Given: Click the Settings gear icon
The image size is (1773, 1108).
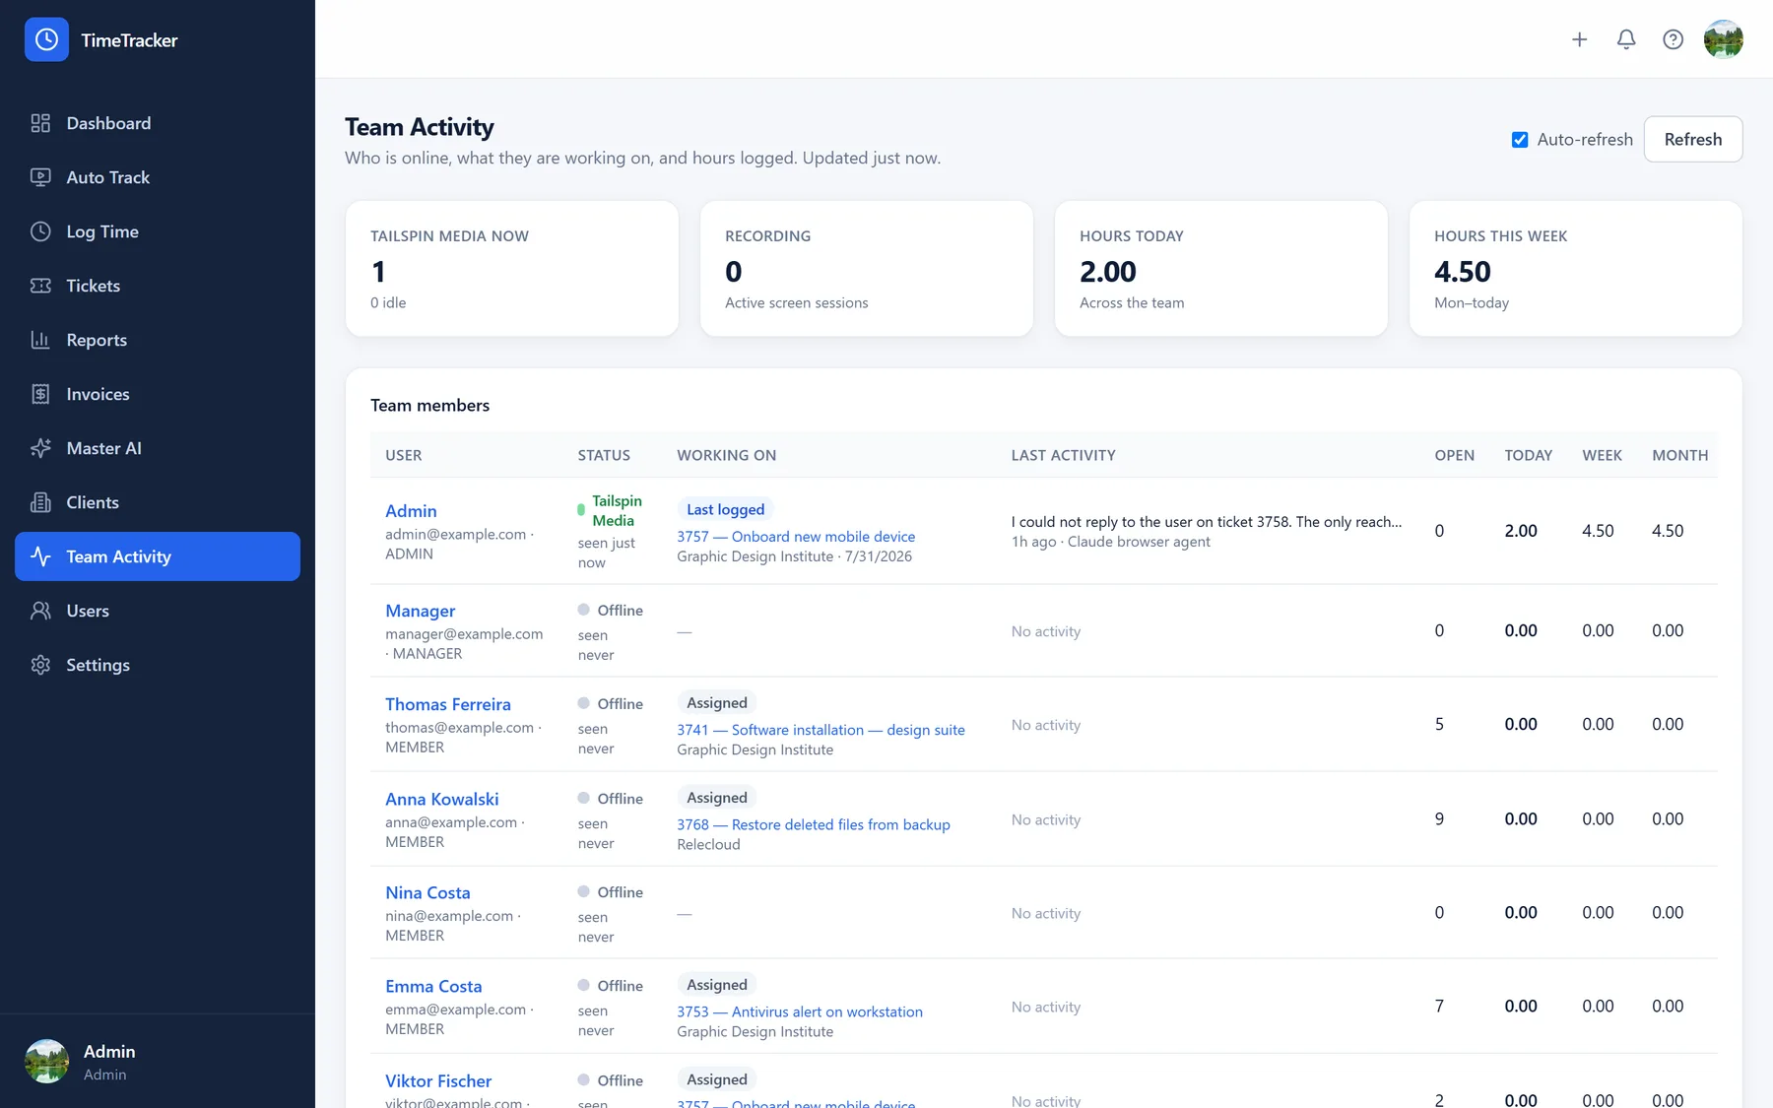Looking at the screenshot, I should tap(40, 665).
